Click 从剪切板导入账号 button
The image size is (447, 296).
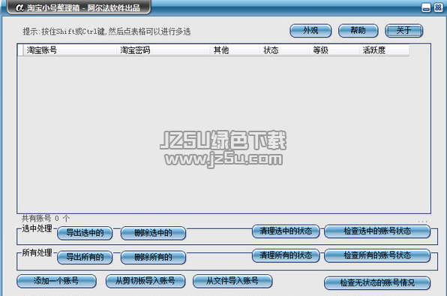tap(145, 281)
